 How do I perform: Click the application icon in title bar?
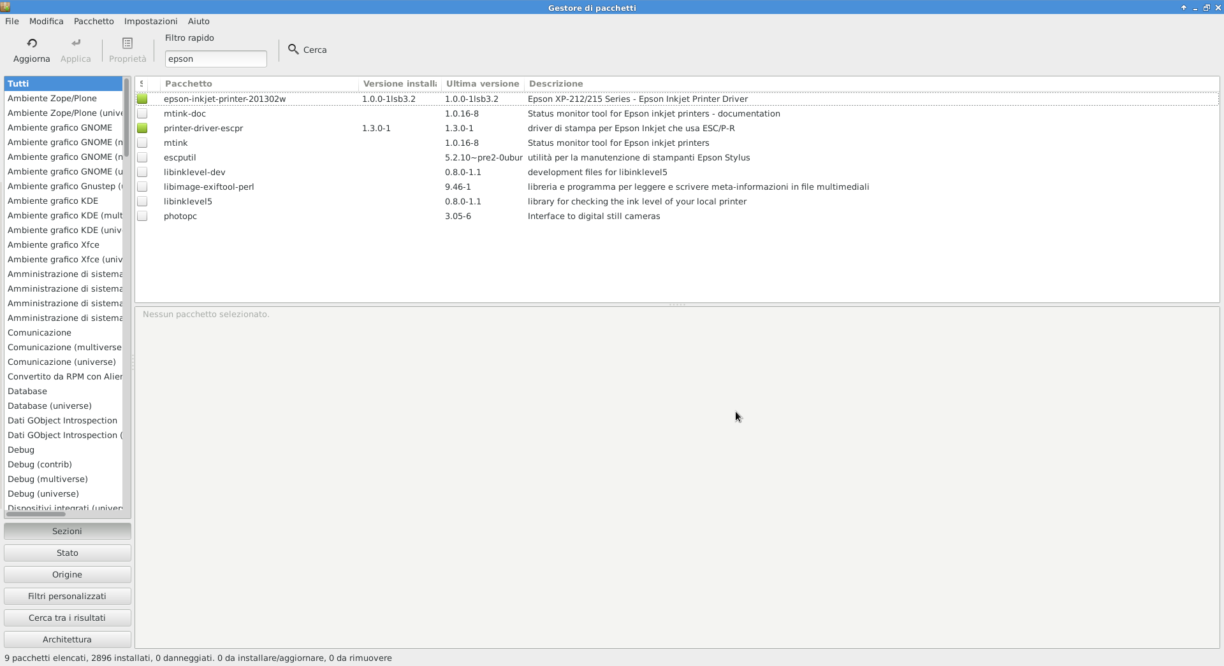pyautogui.click(x=5, y=7)
